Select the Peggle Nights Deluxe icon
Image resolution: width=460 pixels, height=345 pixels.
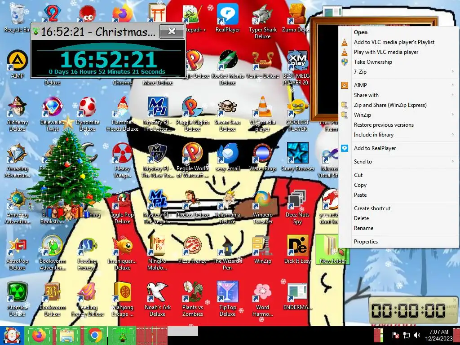click(x=192, y=114)
